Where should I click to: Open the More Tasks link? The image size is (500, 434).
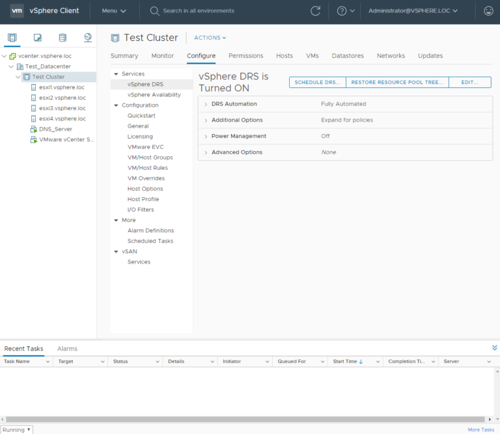(481, 430)
